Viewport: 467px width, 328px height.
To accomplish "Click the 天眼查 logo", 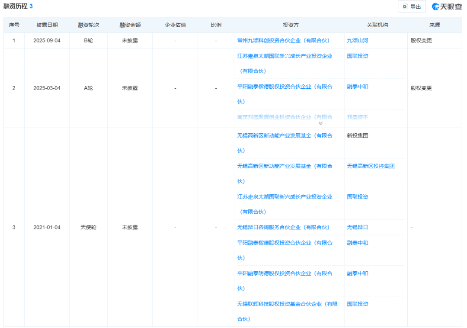I will point(447,6).
